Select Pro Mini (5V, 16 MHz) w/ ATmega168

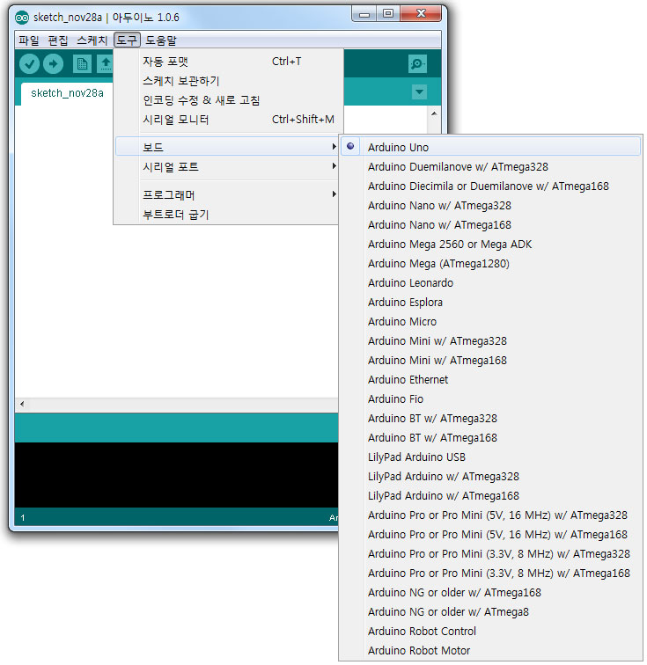(490, 535)
